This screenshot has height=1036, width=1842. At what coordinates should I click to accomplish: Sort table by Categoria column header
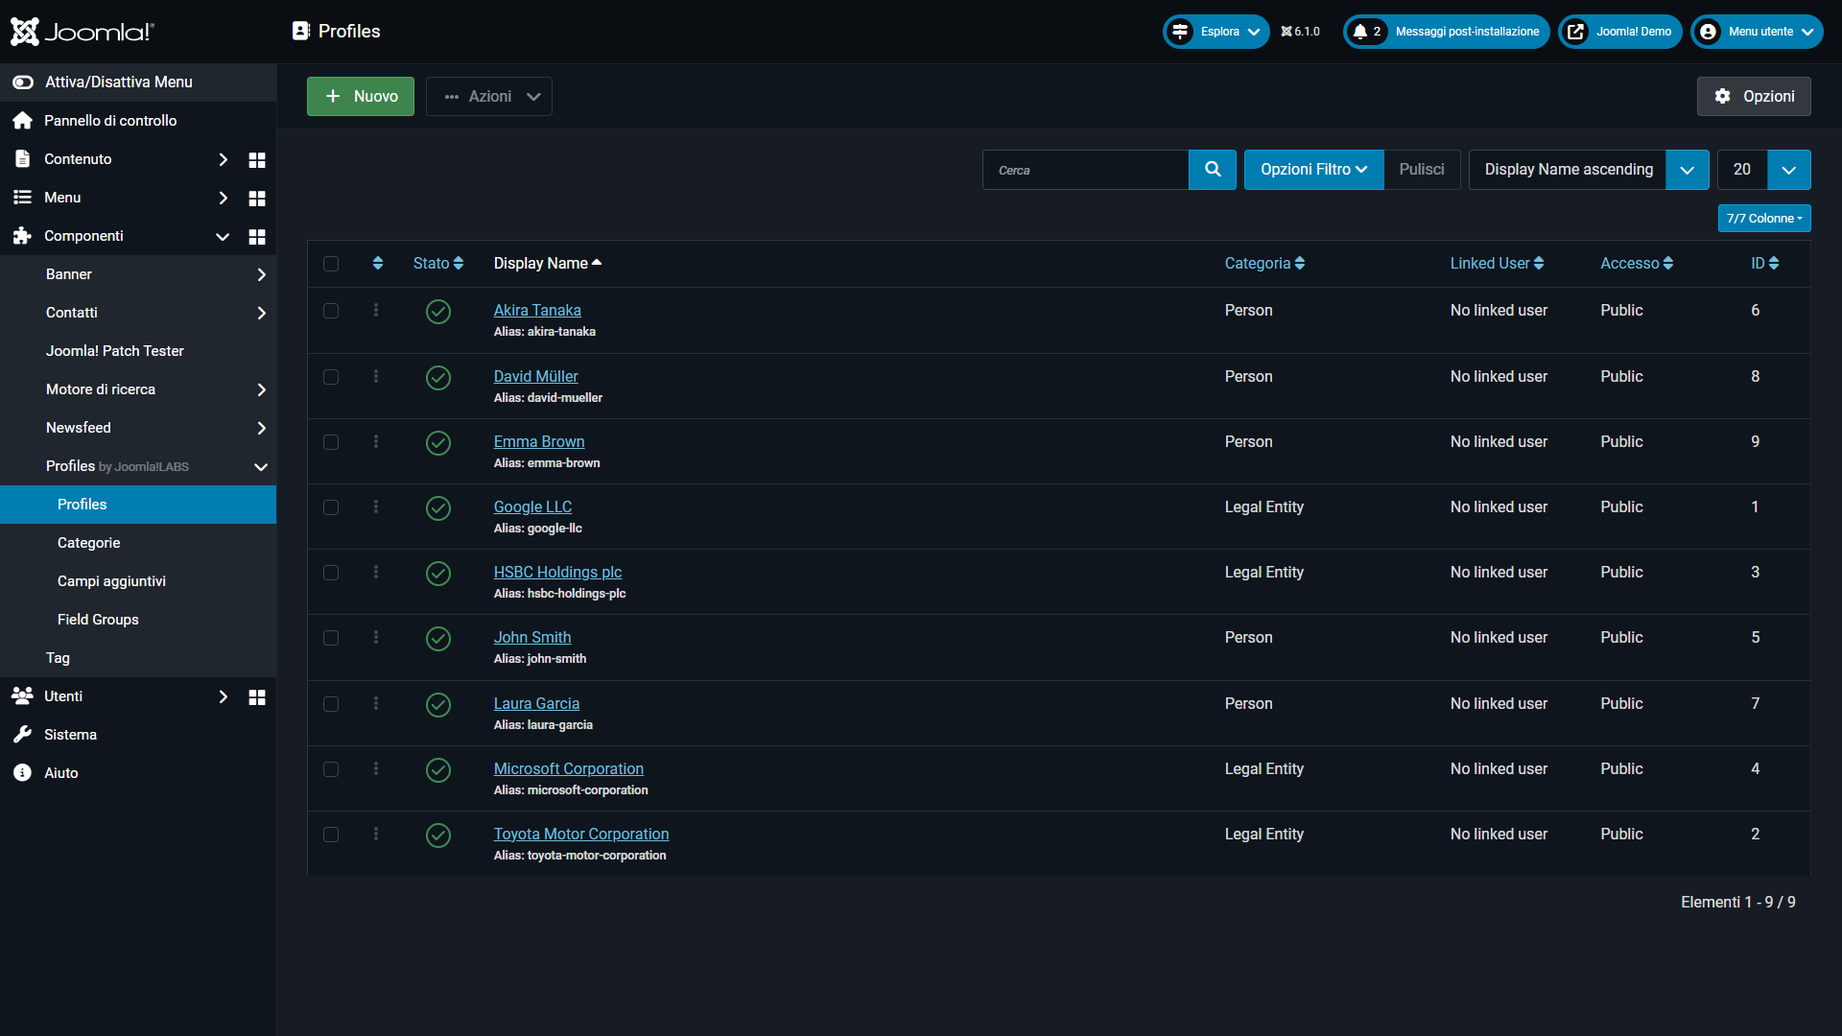(x=1264, y=263)
